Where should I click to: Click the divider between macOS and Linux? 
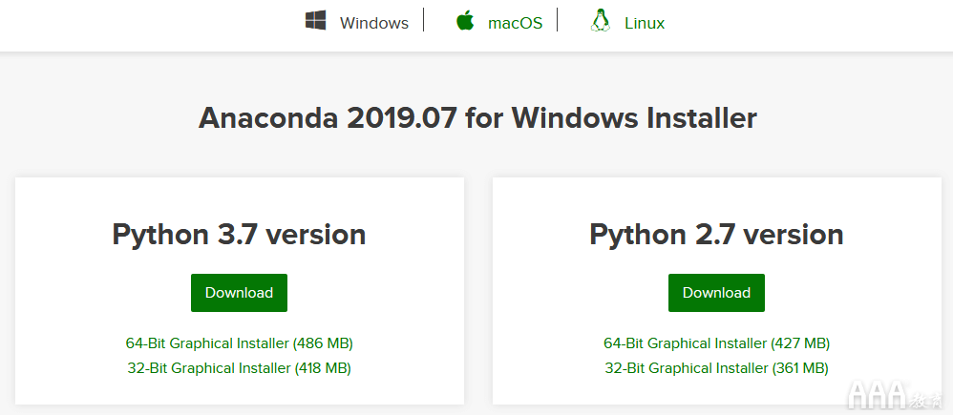click(558, 19)
